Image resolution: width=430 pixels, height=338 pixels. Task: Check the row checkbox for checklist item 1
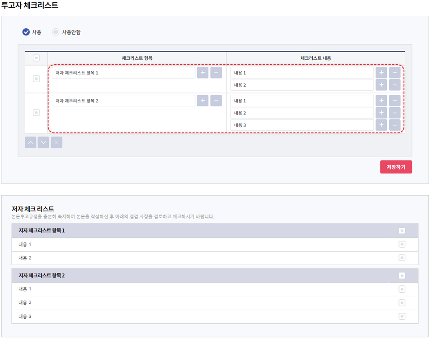[36, 79]
